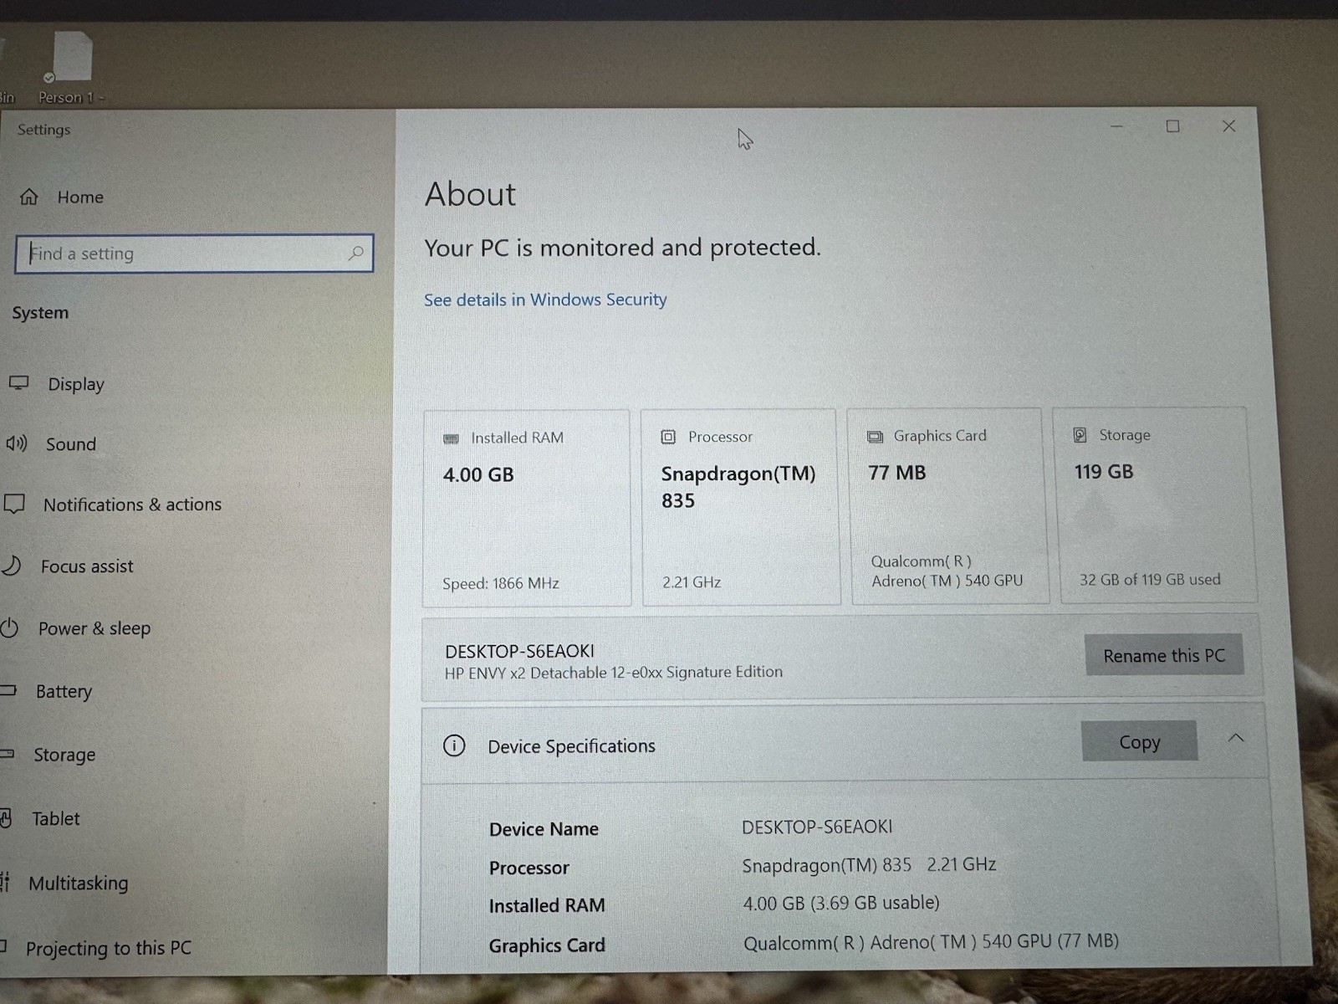Click the System section header
The height and width of the screenshot is (1004, 1338).
click(x=40, y=313)
